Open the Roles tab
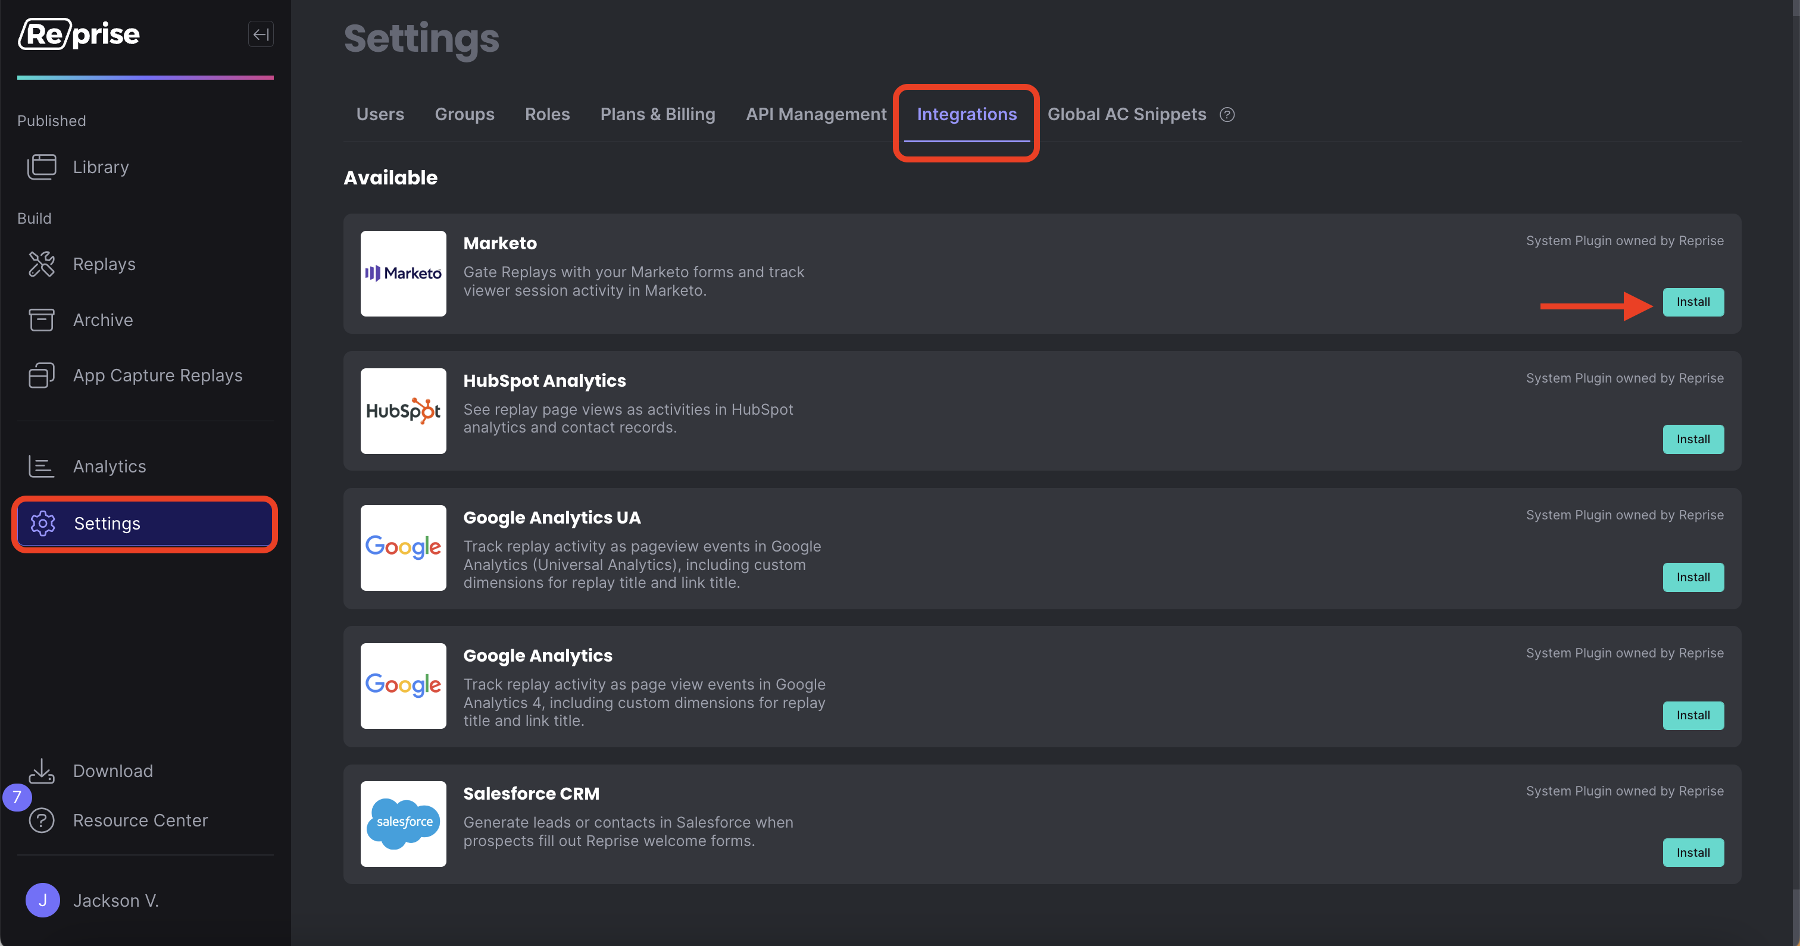 547,115
